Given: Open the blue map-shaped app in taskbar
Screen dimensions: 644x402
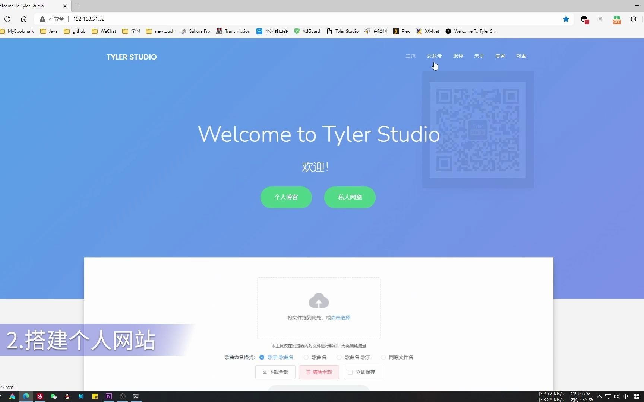Looking at the screenshot, I should tap(81, 396).
